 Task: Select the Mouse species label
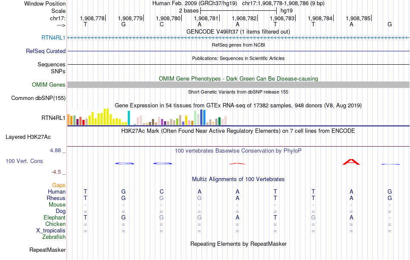(x=57, y=205)
